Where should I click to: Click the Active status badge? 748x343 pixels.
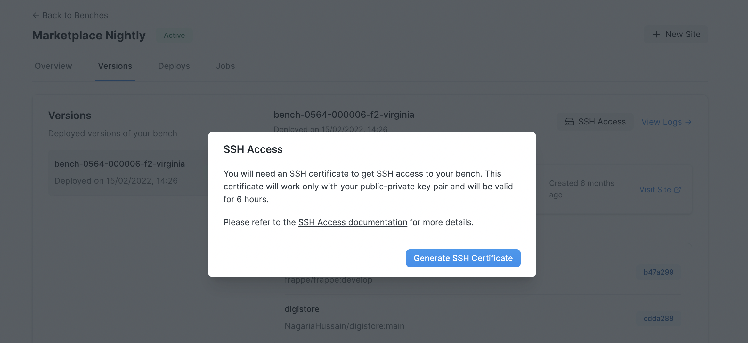pos(174,35)
